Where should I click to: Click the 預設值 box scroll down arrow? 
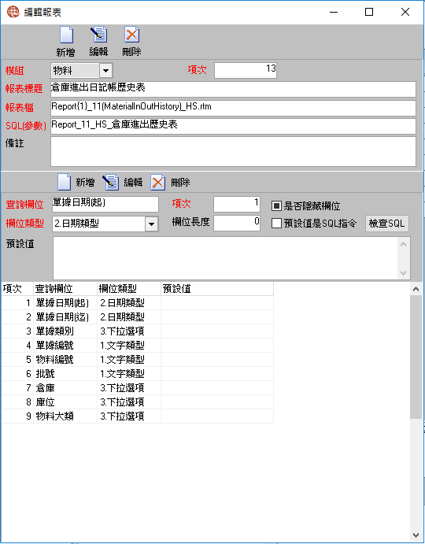[403, 272]
